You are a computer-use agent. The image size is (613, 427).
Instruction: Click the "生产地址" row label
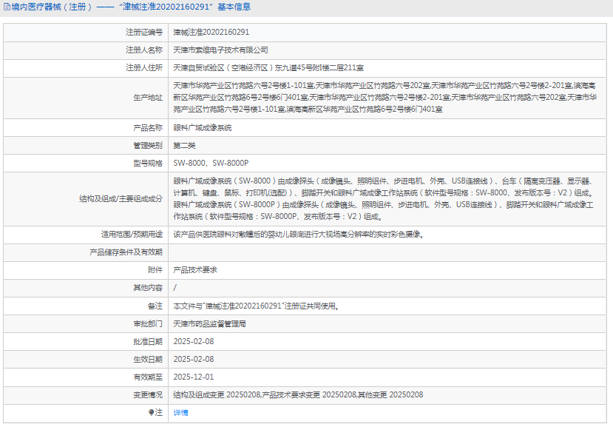click(x=148, y=98)
